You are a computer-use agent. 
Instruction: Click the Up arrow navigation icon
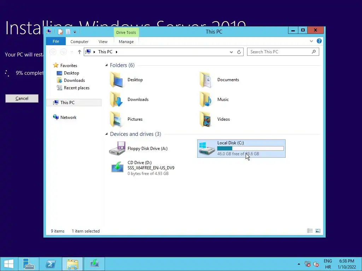pos(80,52)
